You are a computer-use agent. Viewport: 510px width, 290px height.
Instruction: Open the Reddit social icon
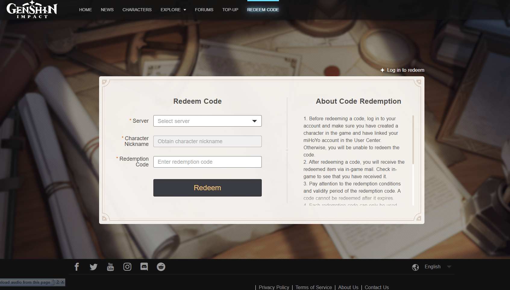[x=161, y=267]
